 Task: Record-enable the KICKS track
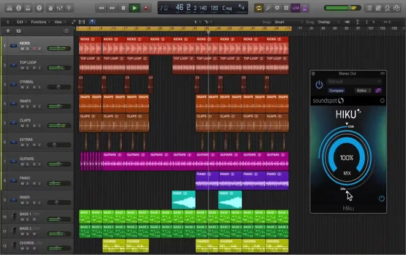pyautogui.click(x=34, y=49)
